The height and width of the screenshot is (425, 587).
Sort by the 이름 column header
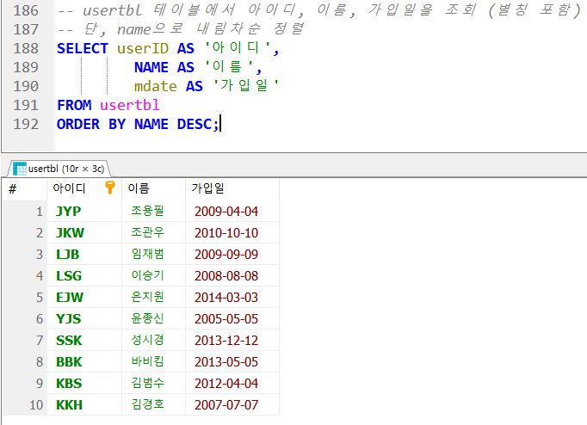click(153, 188)
